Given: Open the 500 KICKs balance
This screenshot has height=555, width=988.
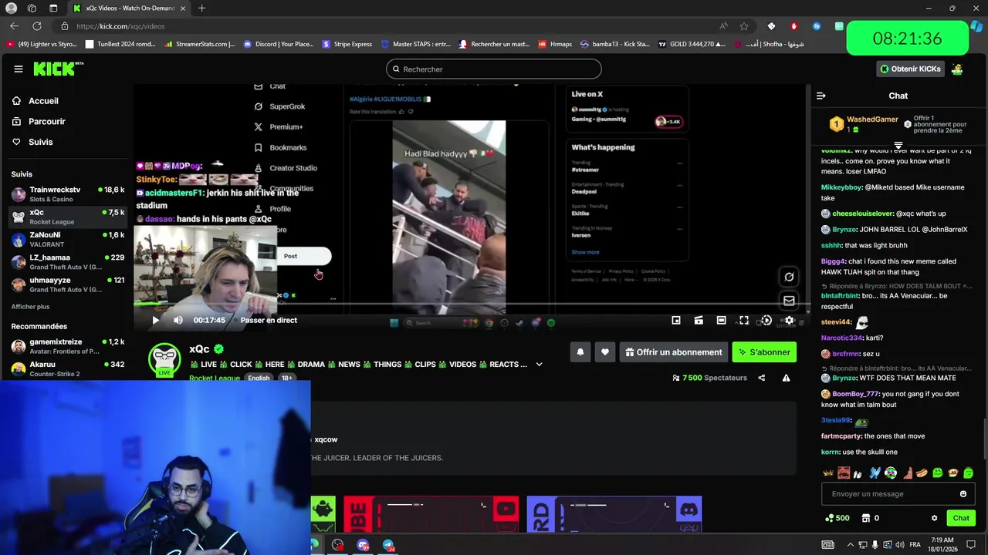Looking at the screenshot, I should pos(837,518).
